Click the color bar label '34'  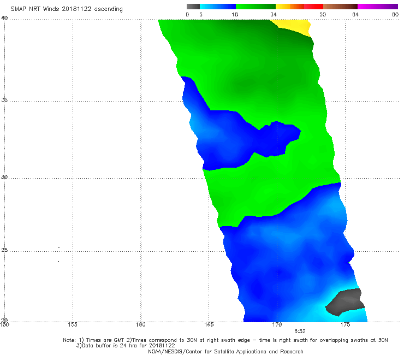tap(274, 14)
